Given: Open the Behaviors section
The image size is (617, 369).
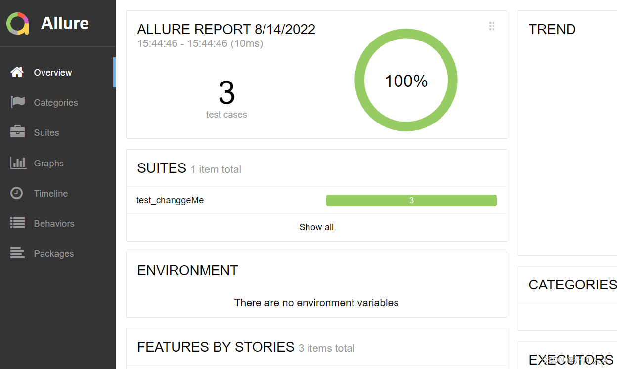Looking at the screenshot, I should (57, 223).
